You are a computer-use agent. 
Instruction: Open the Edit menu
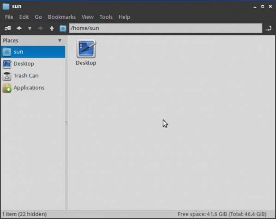point(24,17)
